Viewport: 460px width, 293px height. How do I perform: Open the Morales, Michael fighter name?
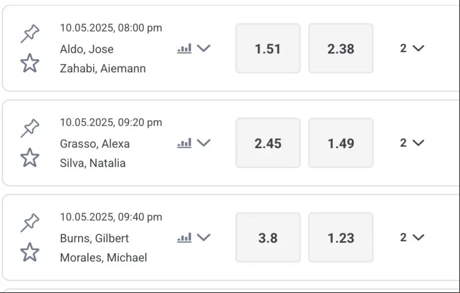coord(103,257)
